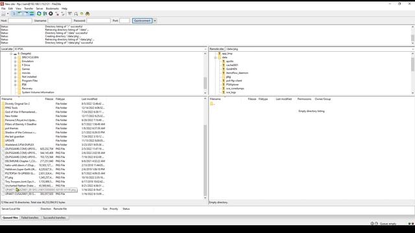Click the Port input field
This screenshot has height=233, width=415.
124,21
